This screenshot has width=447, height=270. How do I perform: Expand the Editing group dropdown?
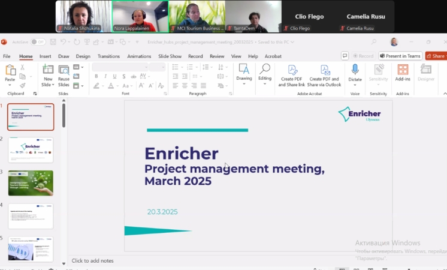[265, 84]
